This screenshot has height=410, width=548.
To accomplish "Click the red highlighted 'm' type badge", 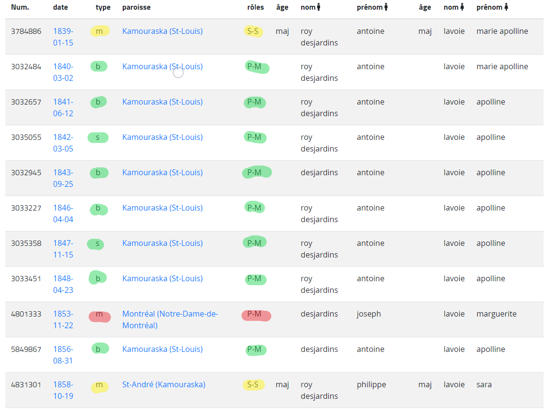I will 99,315.
